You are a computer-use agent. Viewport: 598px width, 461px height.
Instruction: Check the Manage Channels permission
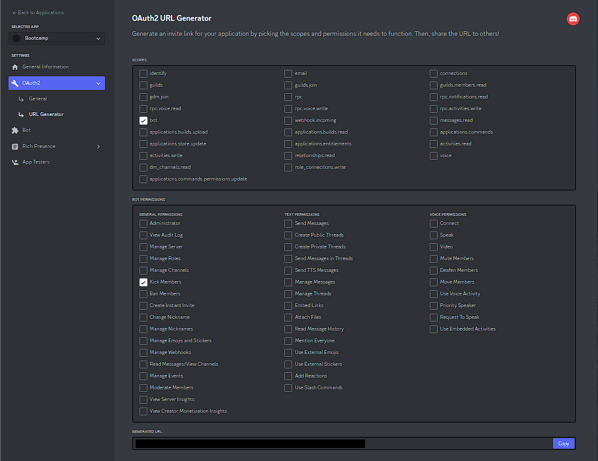tap(143, 271)
